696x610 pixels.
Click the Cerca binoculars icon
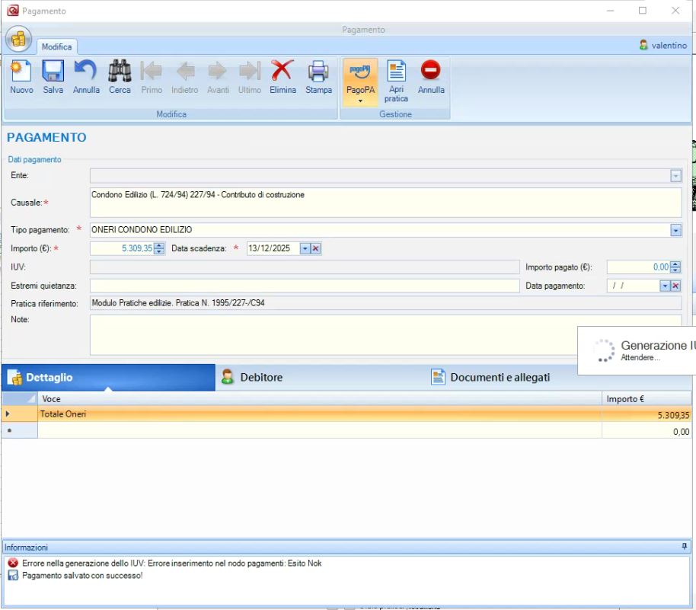(x=120, y=72)
